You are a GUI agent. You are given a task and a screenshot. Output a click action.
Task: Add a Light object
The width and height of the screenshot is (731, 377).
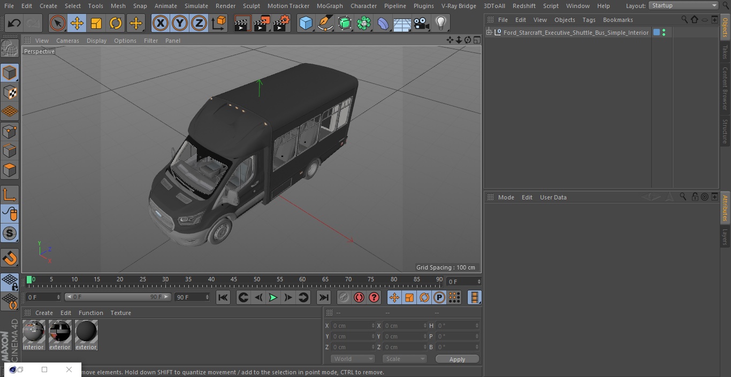[x=440, y=23]
